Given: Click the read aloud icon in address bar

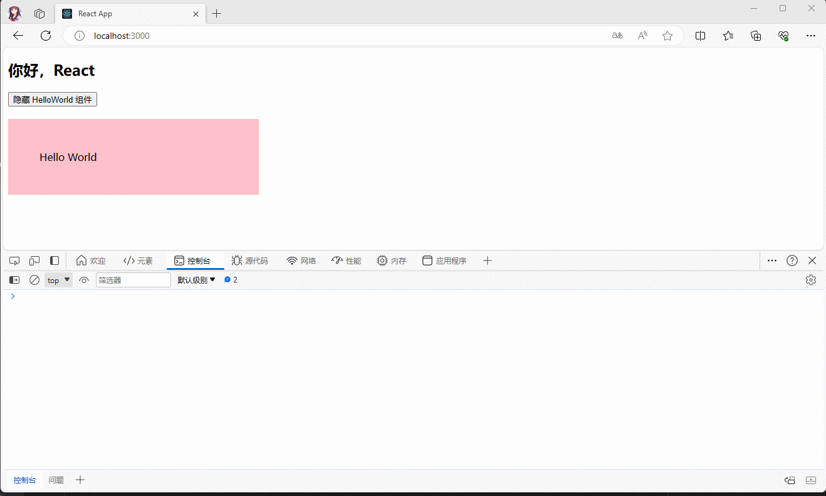Looking at the screenshot, I should point(642,36).
